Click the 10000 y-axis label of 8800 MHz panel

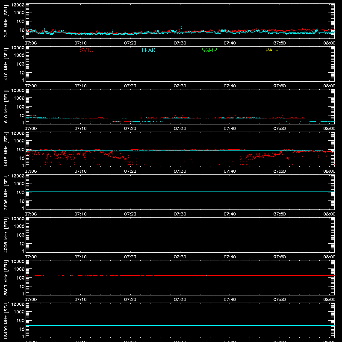click(x=18, y=262)
